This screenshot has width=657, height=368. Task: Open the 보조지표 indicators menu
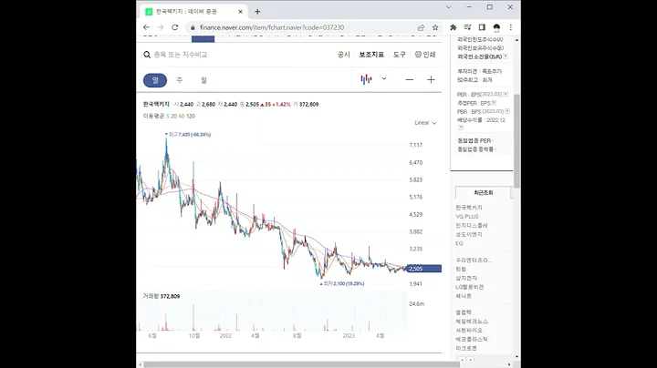371,55
